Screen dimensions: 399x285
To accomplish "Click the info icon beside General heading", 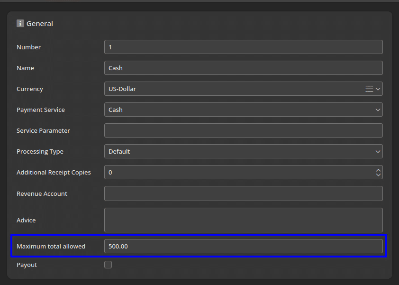I will (x=19, y=23).
